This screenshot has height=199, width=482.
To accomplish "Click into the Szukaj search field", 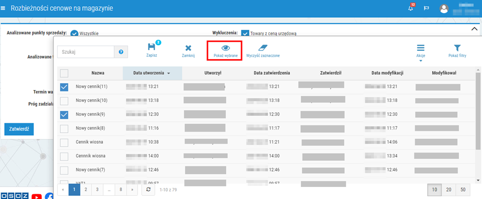I will [x=86, y=52].
